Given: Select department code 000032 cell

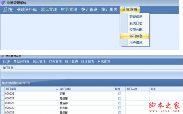Looking at the screenshot, I should coord(32,112).
